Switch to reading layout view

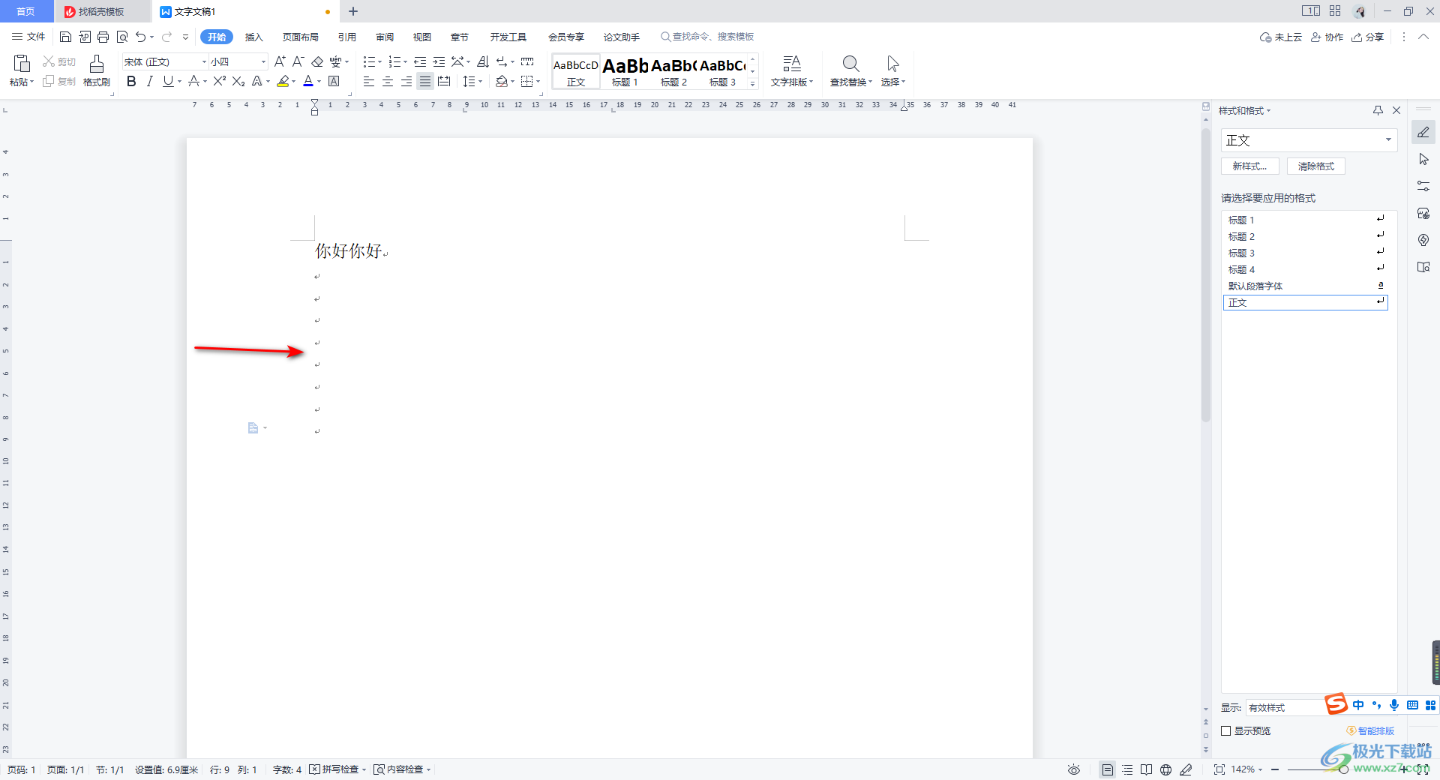[1146, 769]
